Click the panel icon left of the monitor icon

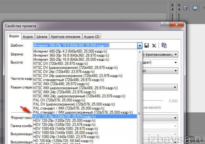tap(185, 8)
